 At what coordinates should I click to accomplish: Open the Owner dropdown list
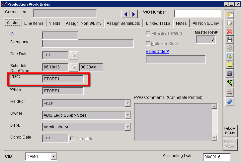pyautogui.click(x=127, y=115)
